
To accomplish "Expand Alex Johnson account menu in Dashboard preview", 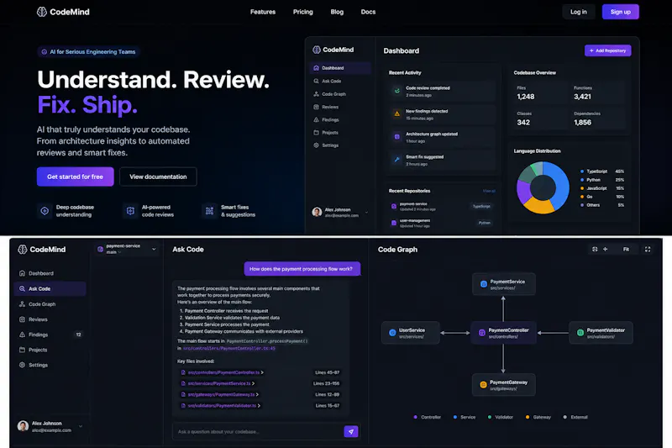I will pos(366,212).
